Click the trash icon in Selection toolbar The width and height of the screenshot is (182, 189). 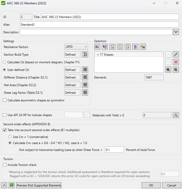[135, 47]
